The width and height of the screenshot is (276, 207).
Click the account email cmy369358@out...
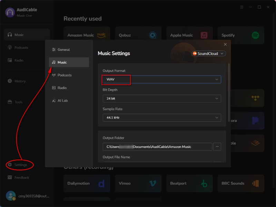point(34,196)
